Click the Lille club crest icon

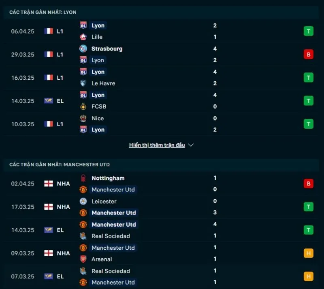coord(83,37)
